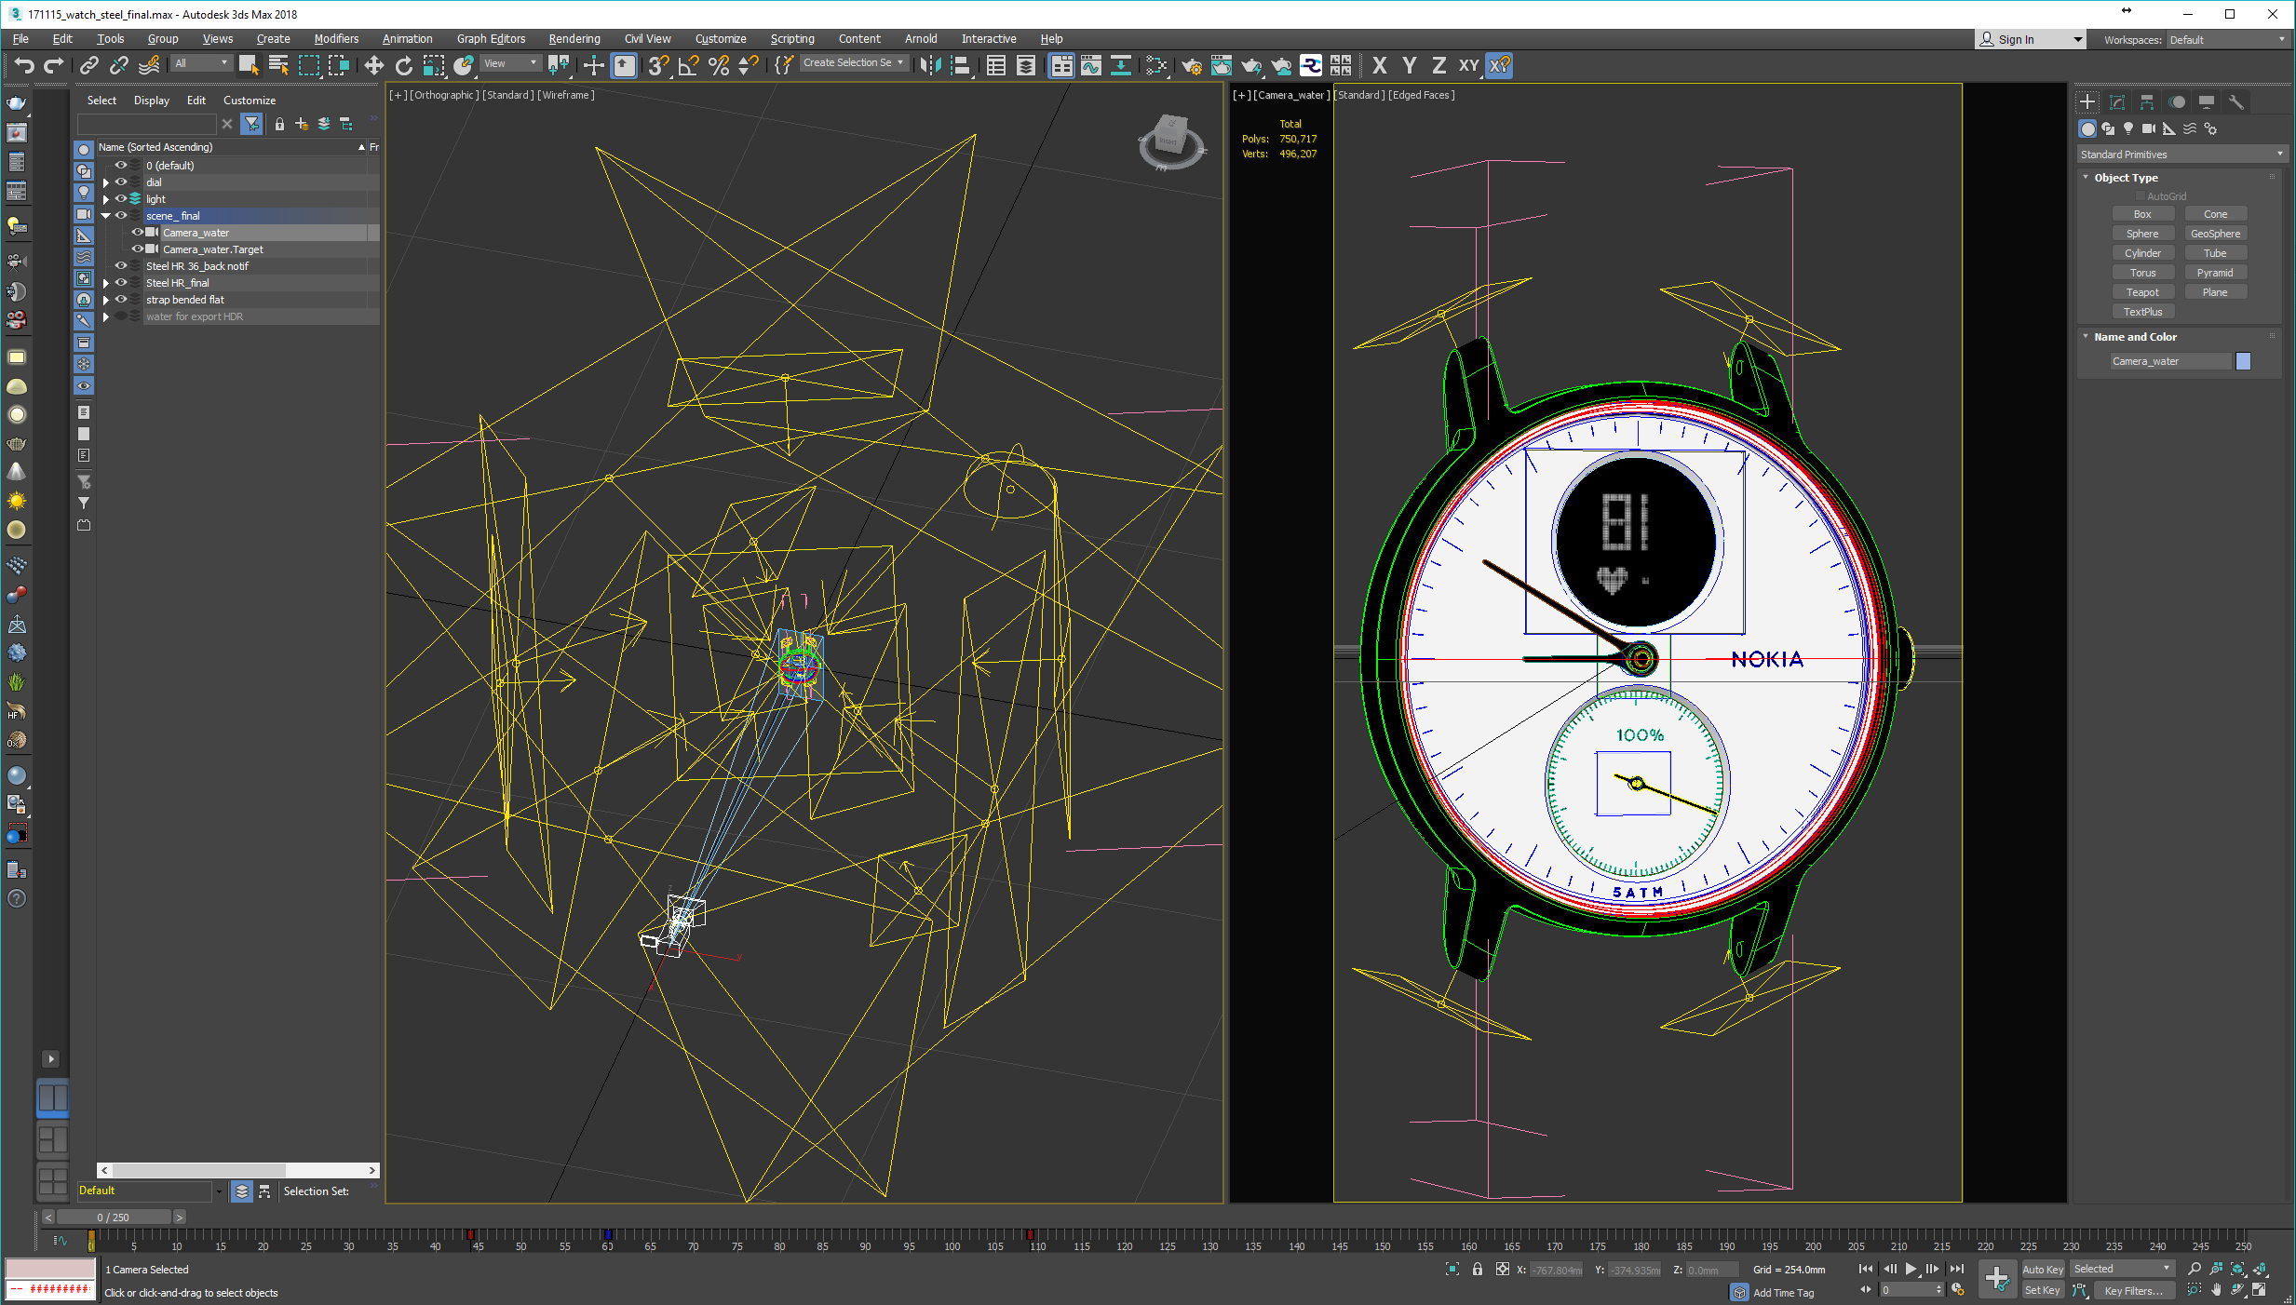
Task: Click the Teapot primitive button
Action: (2142, 292)
